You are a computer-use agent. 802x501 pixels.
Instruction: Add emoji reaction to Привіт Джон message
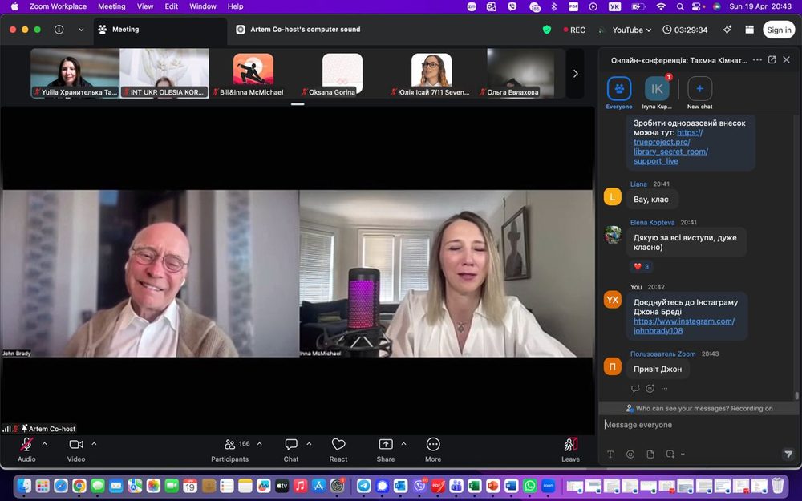(x=650, y=389)
